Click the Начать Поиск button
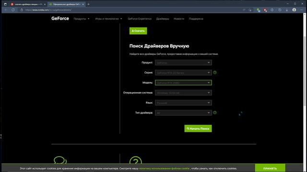307x172 pixels. pos(198,129)
